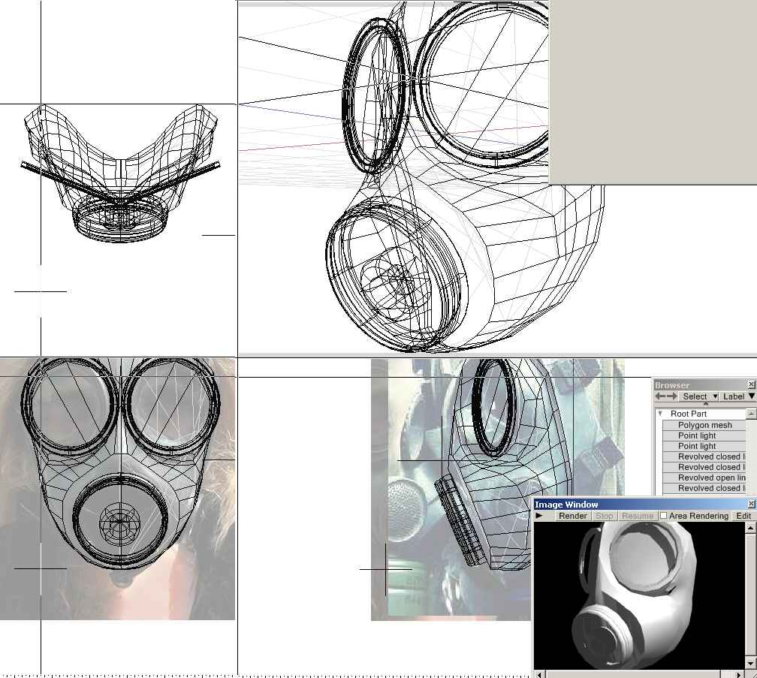Open the Edit menu in Image Window
The image size is (757, 678).
point(743,516)
